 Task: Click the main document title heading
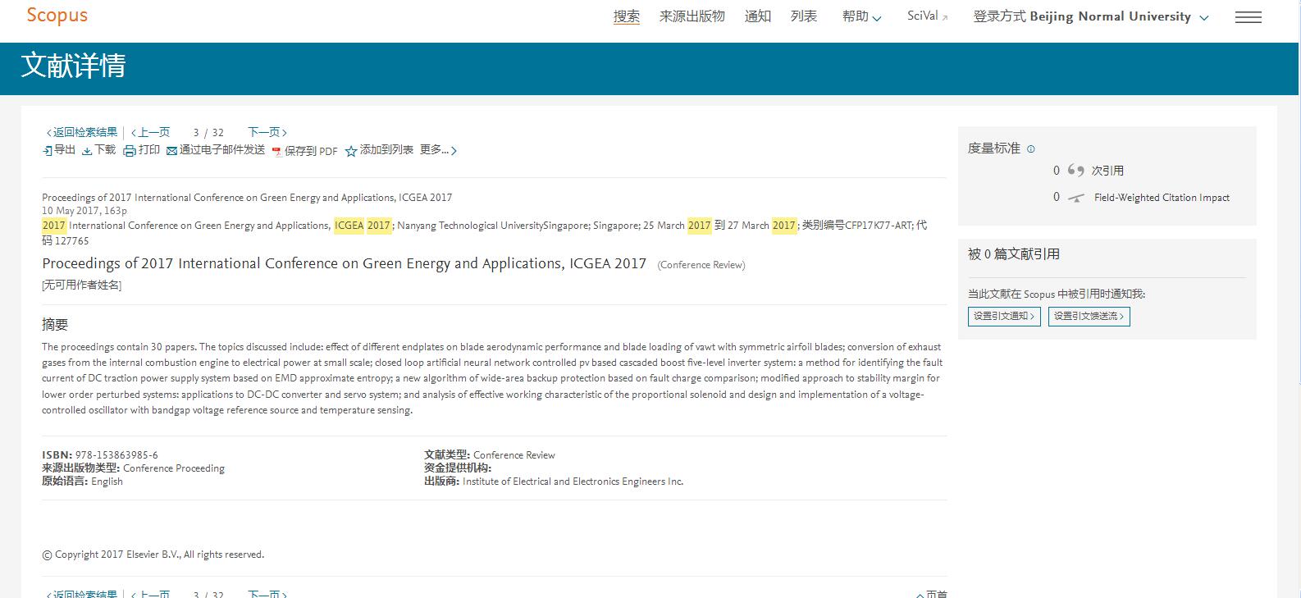pyautogui.click(x=345, y=263)
